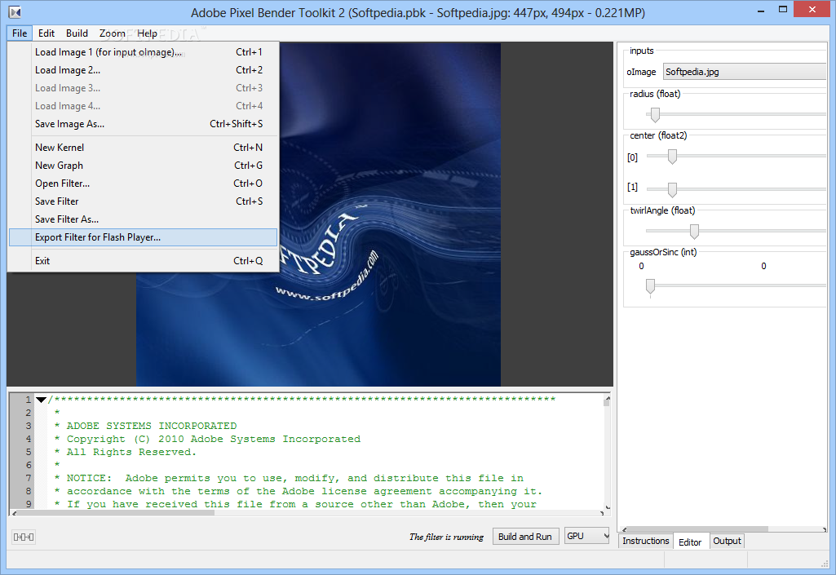836x575 pixels.
Task: Click the radius (float) slider handle
Action: (x=655, y=114)
